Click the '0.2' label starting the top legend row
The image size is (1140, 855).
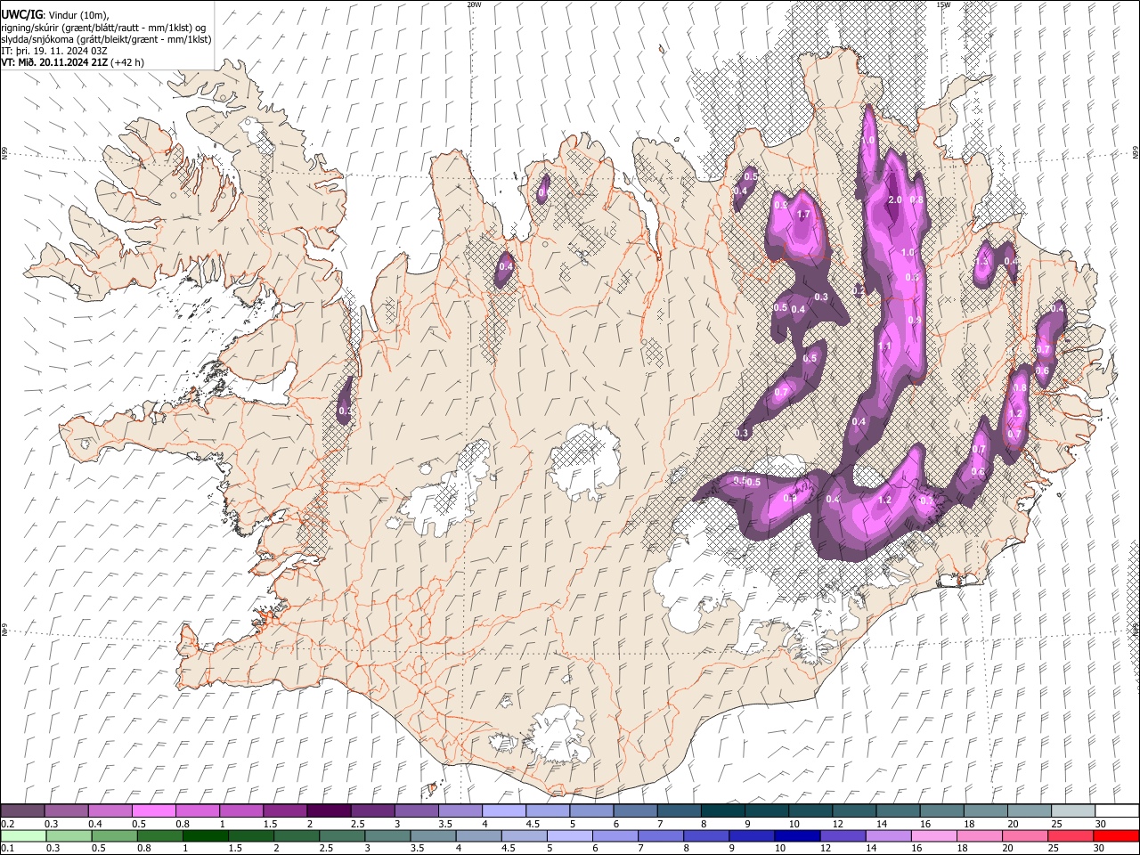[6, 824]
